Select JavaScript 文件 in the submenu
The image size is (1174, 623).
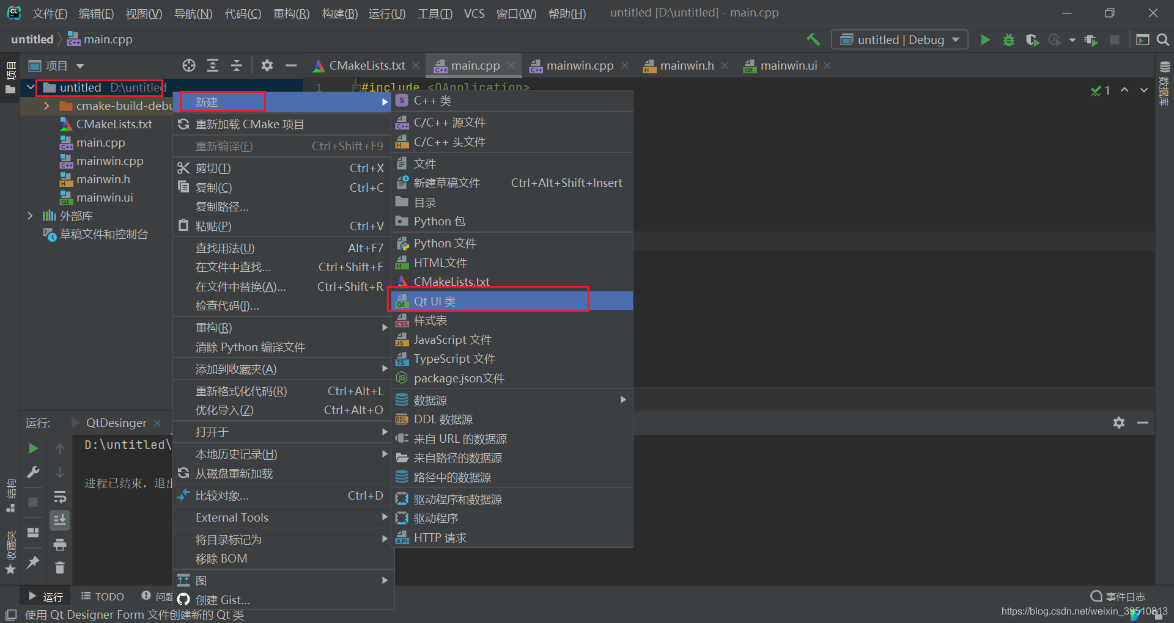point(512,340)
